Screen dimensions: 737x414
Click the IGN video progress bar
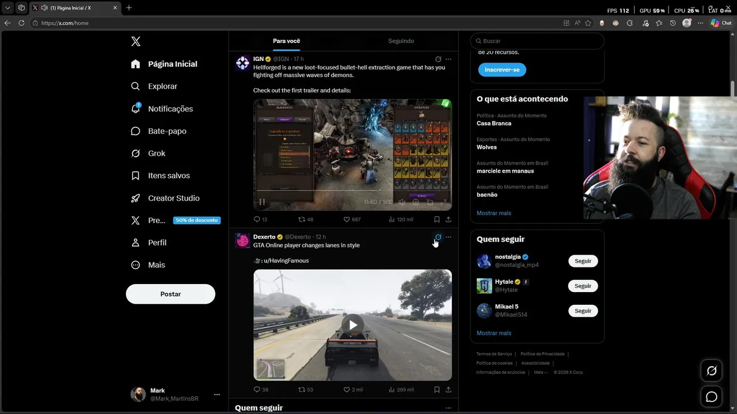352,190
